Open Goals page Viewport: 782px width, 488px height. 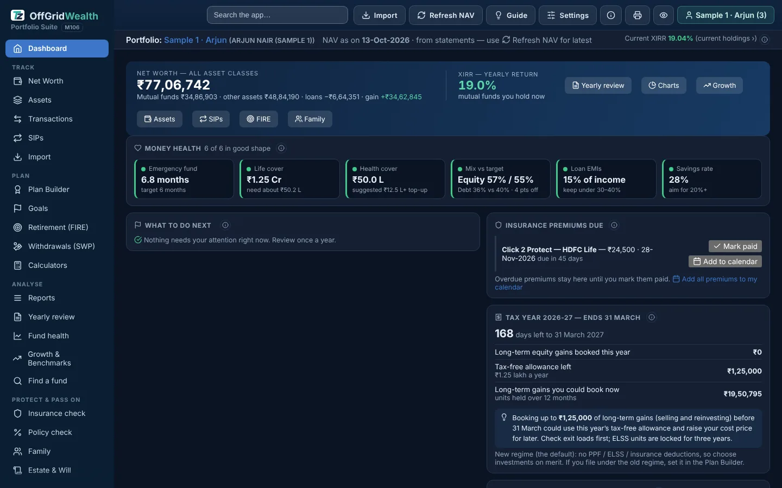pyautogui.click(x=57, y=208)
